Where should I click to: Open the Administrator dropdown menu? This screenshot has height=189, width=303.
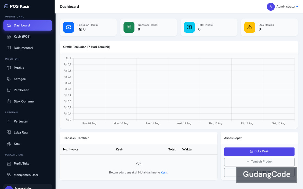[x=287, y=7]
